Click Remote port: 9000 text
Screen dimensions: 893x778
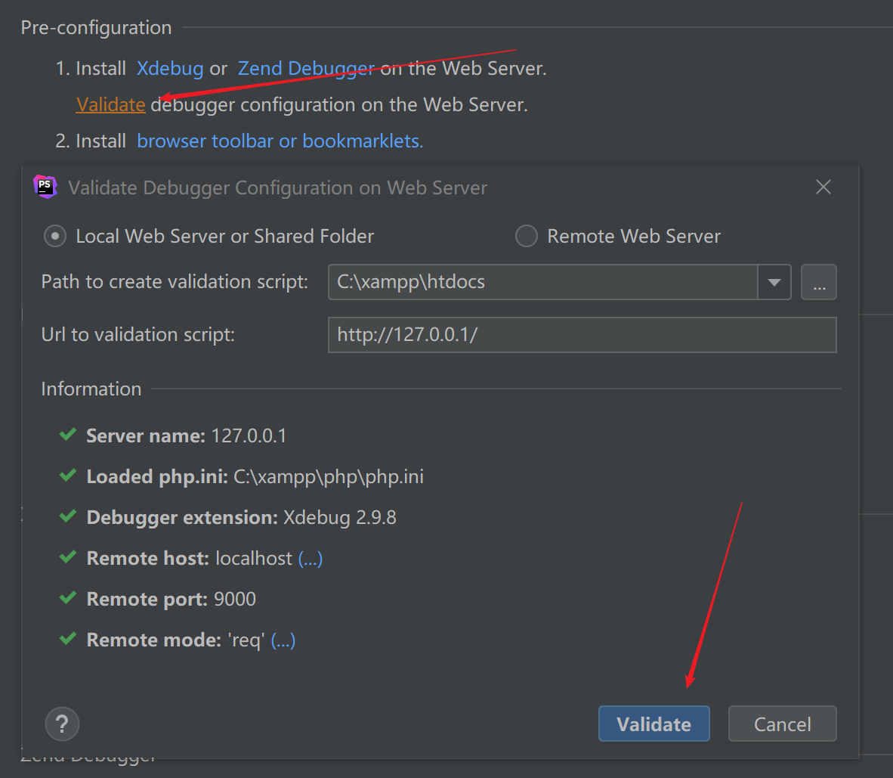click(171, 600)
